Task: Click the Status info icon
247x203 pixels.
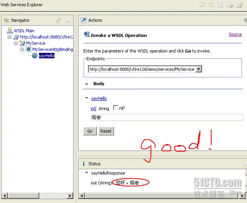Action: pos(84,164)
